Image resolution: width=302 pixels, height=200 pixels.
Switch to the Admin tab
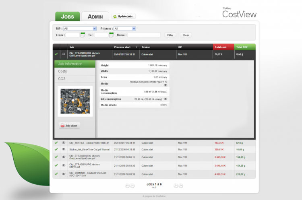(95, 17)
